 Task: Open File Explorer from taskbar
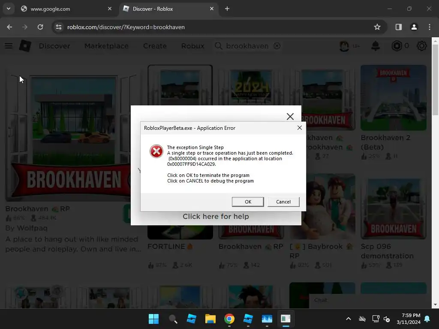click(x=210, y=319)
